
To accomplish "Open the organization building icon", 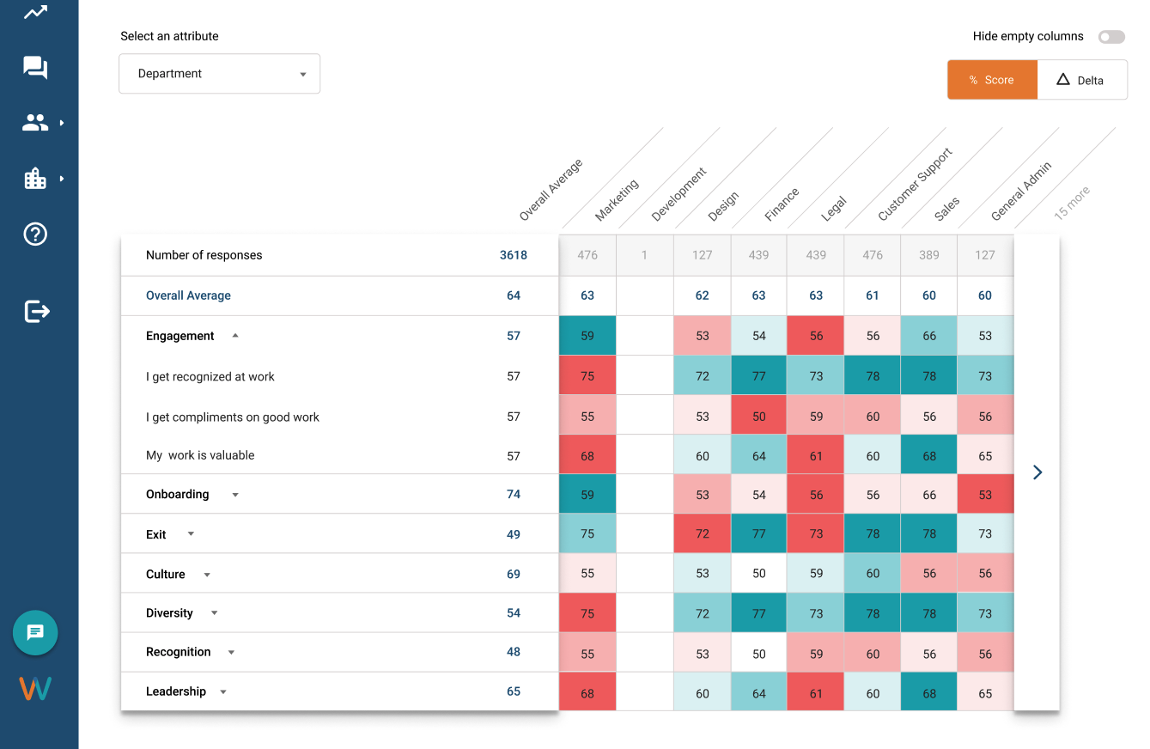I will coord(35,179).
